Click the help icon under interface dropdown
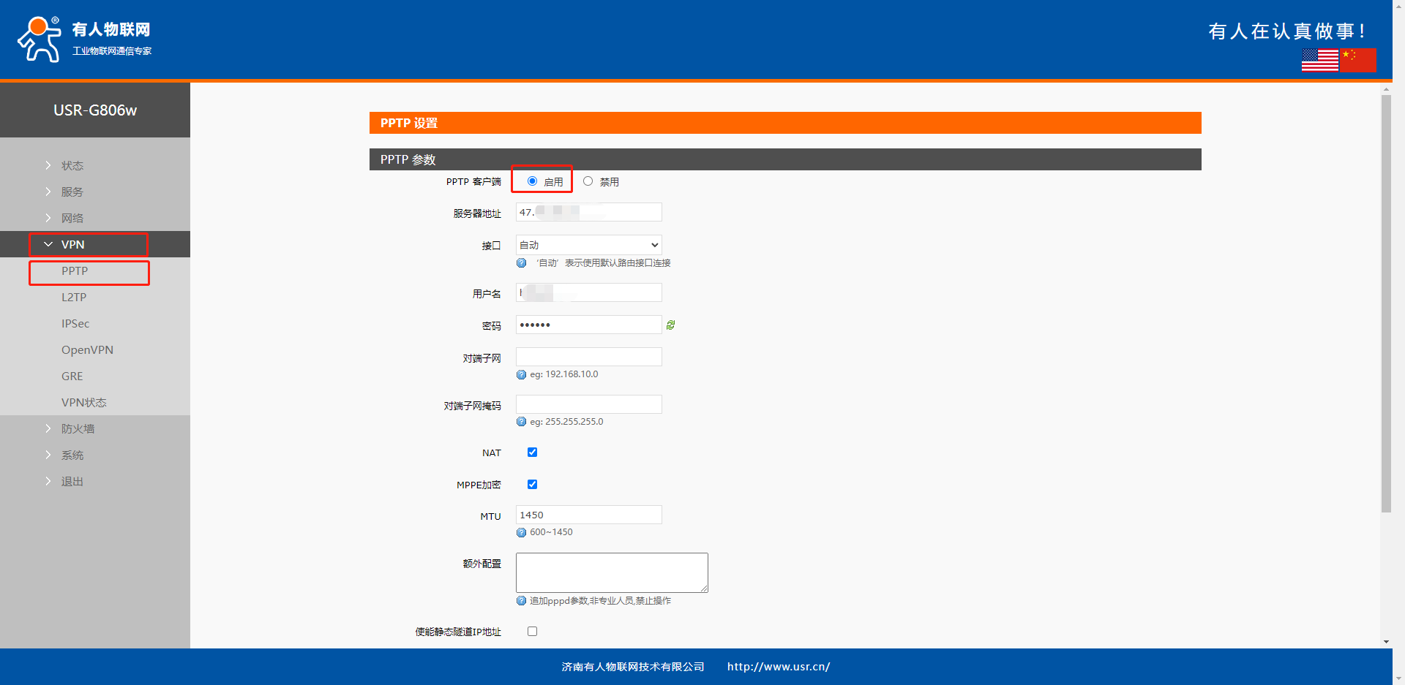 521,263
